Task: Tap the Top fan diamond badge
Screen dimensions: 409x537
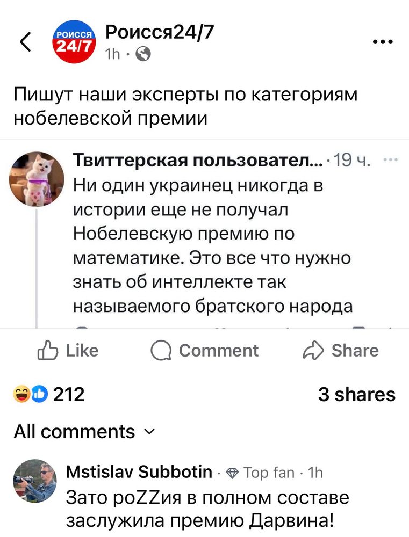Action: [232, 473]
